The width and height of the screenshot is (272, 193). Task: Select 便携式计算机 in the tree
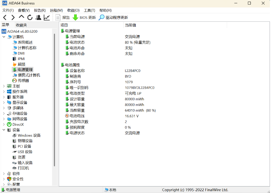[x=29, y=75]
